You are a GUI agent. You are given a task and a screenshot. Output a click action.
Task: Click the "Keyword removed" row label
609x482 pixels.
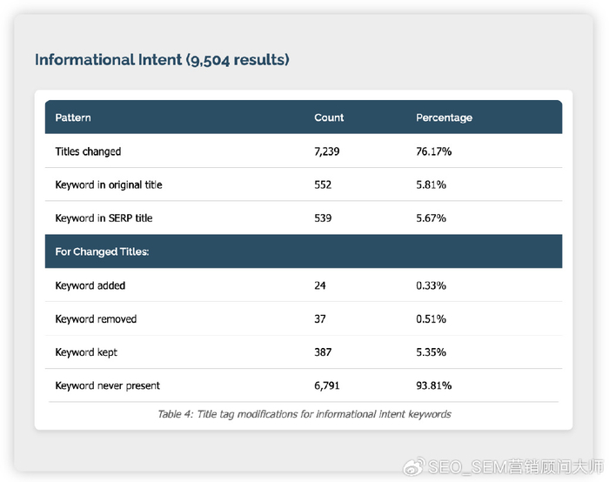click(96, 318)
